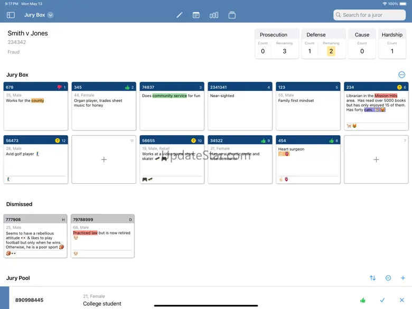Select the thumbs-down icon on juror 678
Screen dimensions: 412x309
click(60, 87)
